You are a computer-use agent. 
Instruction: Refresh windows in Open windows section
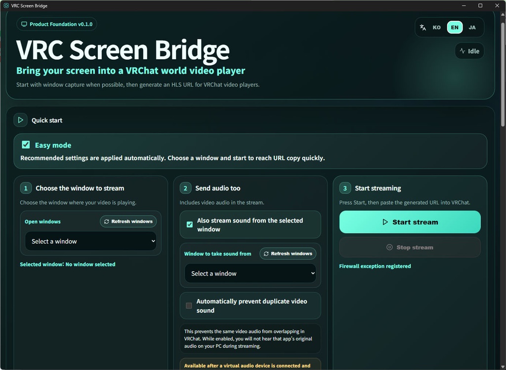[x=128, y=222]
